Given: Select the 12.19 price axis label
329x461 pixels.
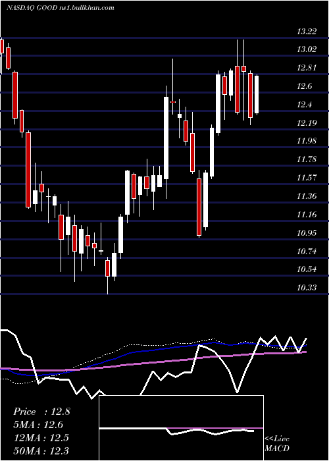Looking at the screenshot, I should pyautogui.click(x=307, y=122).
